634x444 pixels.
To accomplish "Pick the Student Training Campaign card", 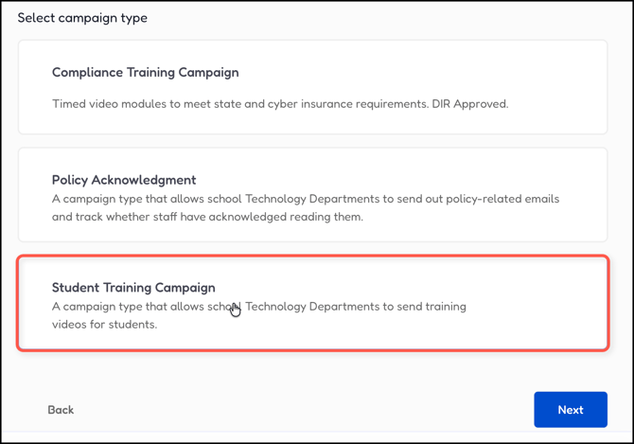I will coord(312,304).
